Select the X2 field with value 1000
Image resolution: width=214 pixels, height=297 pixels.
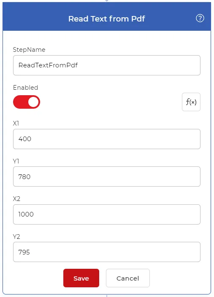[107, 214]
